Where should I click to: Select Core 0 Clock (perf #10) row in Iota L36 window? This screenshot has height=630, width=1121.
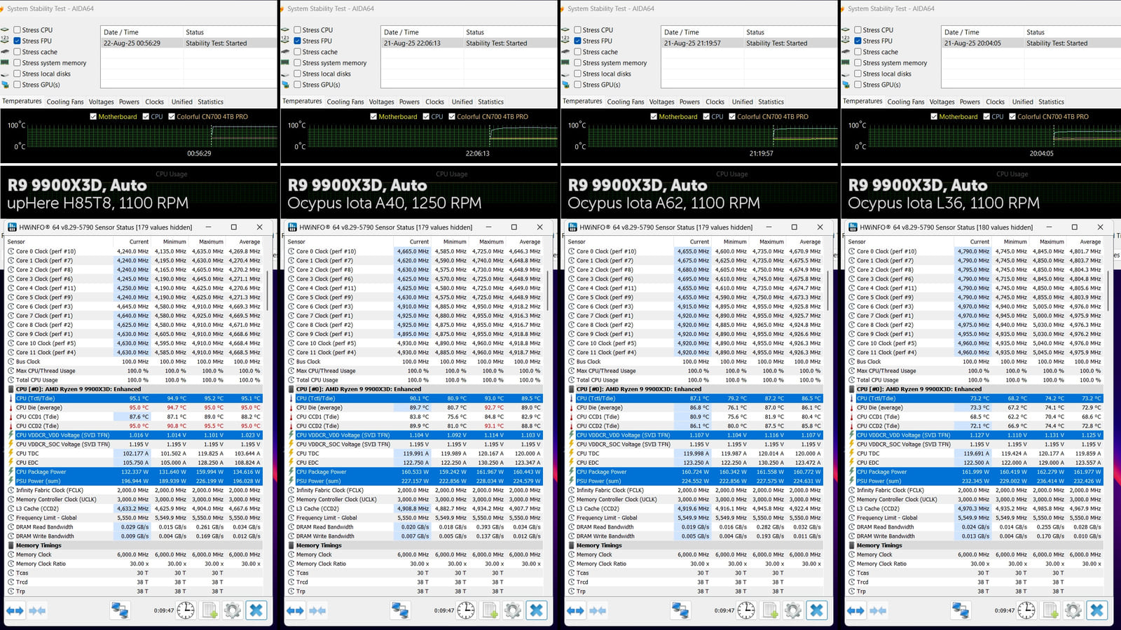click(x=976, y=251)
